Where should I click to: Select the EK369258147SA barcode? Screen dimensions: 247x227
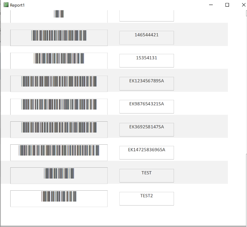click(59, 127)
